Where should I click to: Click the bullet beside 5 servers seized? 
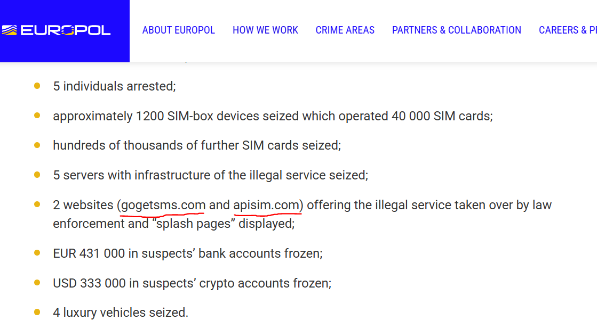tap(37, 175)
